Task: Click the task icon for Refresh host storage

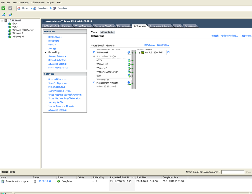Action: 3,181
